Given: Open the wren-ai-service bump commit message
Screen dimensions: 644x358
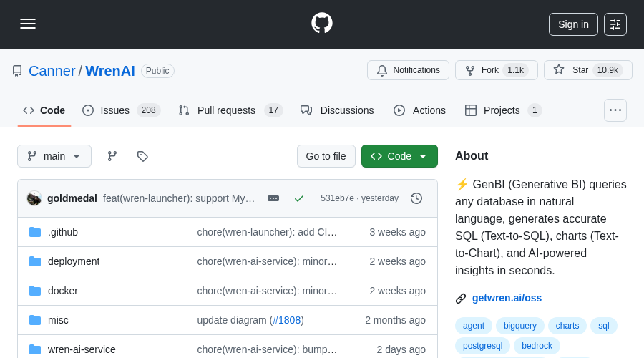Looking at the screenshot, I should [267, 349].
